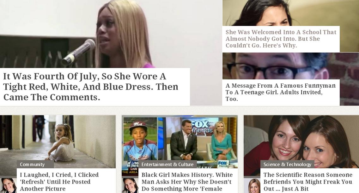Select the Community category tag
The width and height of the screenshot is (359, 193).
pyautogui.click(x=32, y=164)
